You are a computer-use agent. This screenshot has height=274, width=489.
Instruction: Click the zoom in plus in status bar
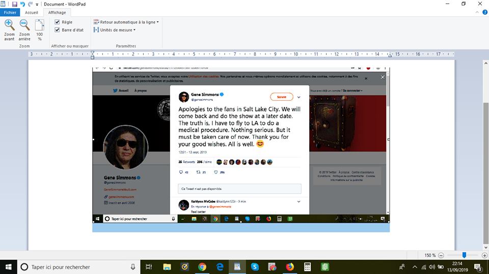484,255
